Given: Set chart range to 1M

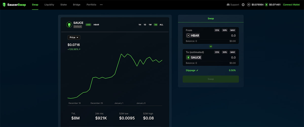Looking at the screenshot, I should pyautogui.click(x=156, y=25).
